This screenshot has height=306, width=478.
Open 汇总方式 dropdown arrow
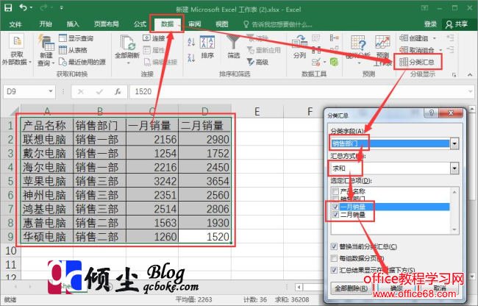pos(454,168)
